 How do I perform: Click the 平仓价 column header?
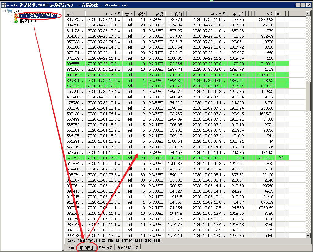[237, 14]
